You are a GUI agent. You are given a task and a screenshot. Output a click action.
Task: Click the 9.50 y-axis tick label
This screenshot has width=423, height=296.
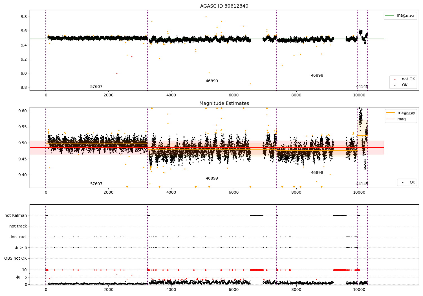point(23,143)
